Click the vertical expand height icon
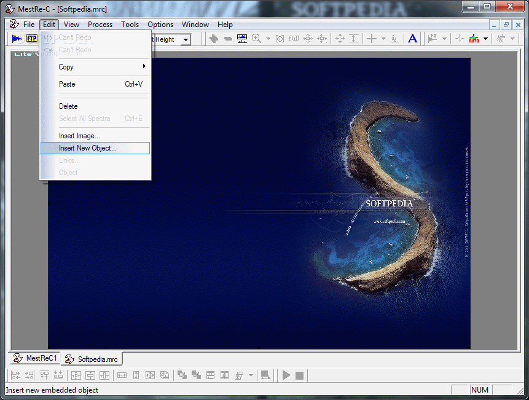This screenshot has width=529, height=400. [353, 39]
